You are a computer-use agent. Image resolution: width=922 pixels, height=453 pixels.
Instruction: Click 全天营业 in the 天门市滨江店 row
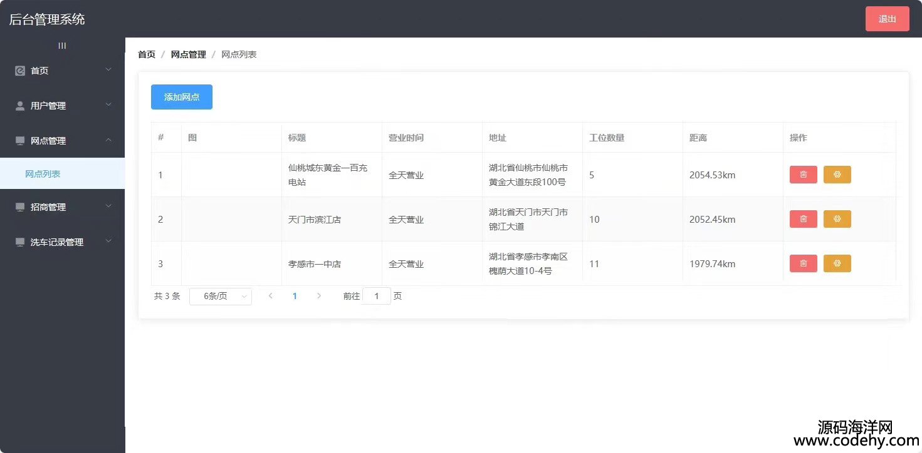click(406, 220)
